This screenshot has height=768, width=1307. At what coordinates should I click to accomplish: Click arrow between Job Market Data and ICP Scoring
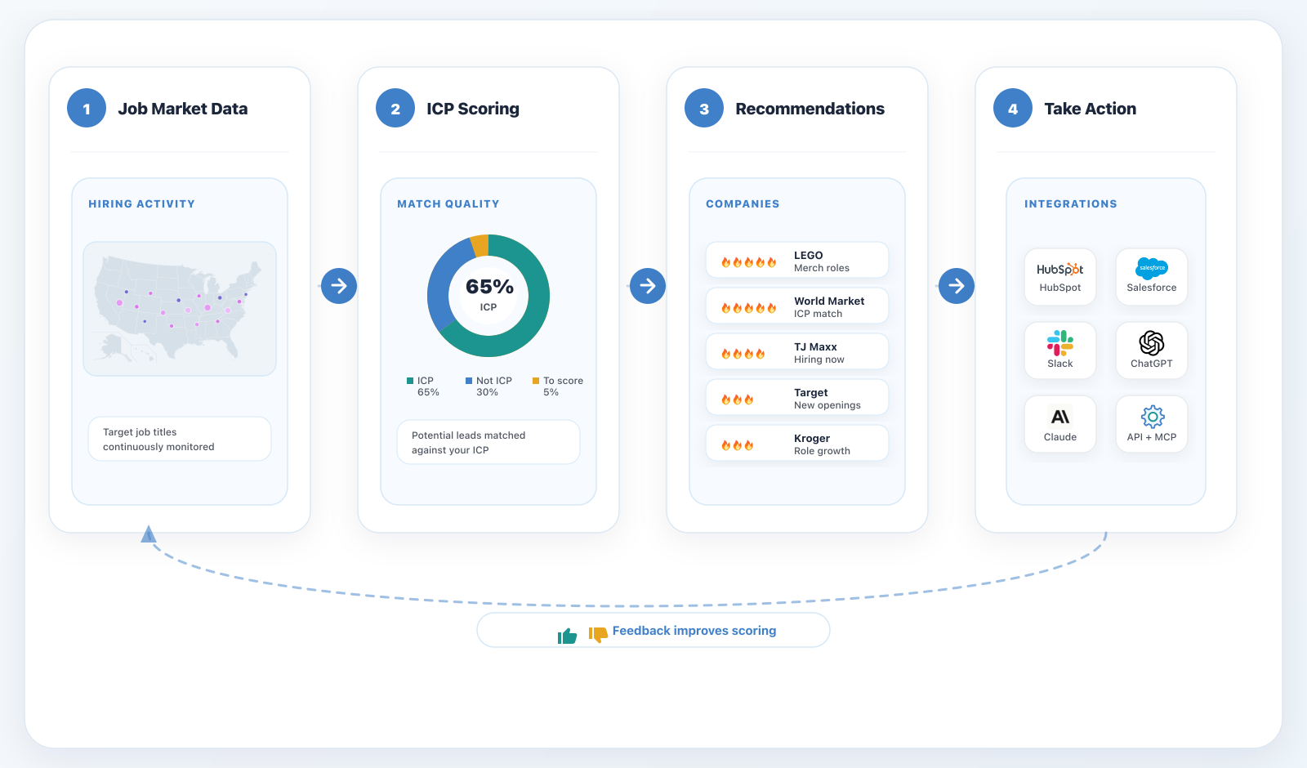339,286
